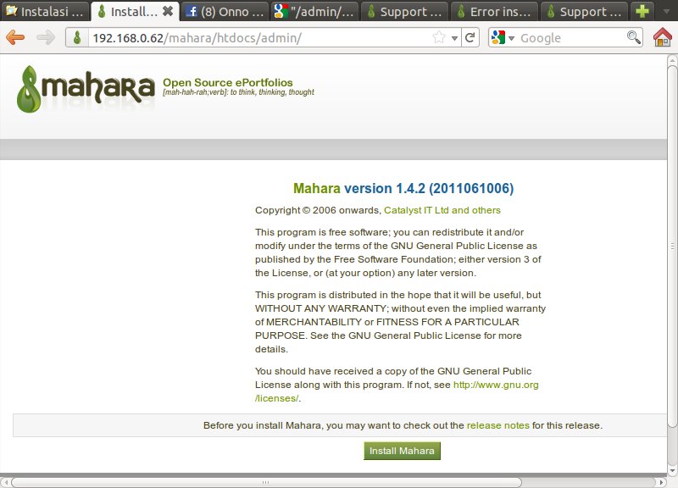Screen dimensions: 678x488
Task: Click the horizontal scrollbar thumb
Action: point(266,482)
